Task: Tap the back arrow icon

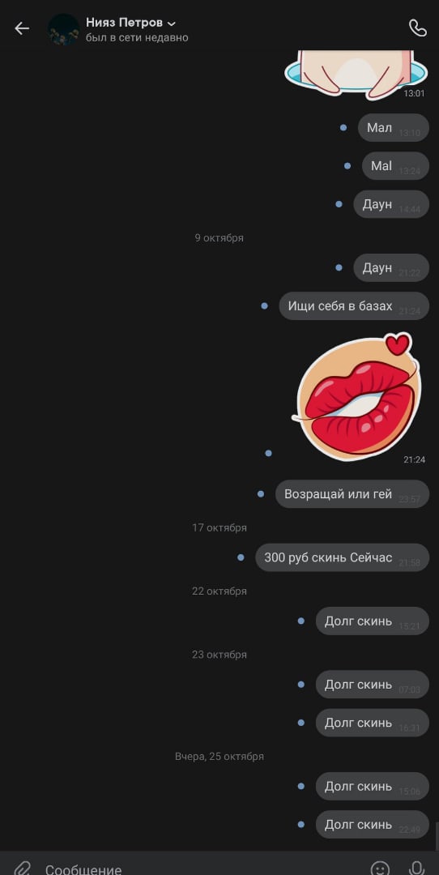Action: pyautogui.click(x=22, y=28)
